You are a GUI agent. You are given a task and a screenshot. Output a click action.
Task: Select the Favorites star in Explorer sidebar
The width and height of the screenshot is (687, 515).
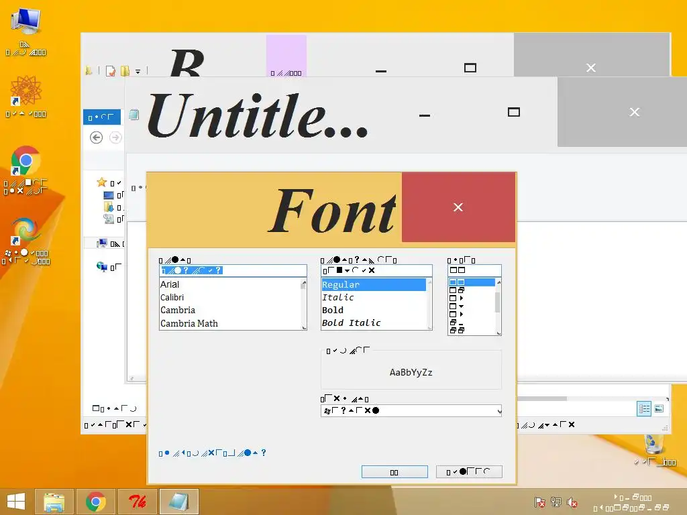point(102,182)
